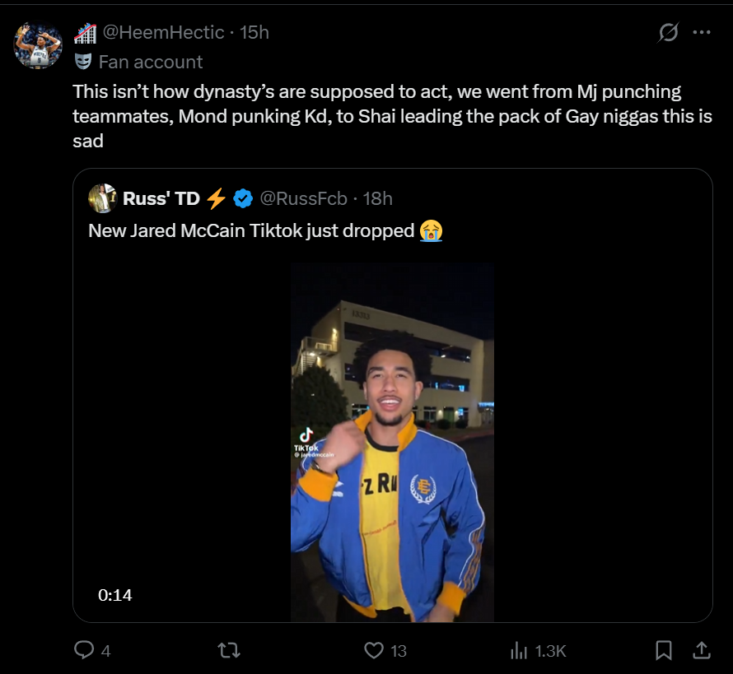Click the Fan account mask icon
The height and width of the screenshot is (674, 733).
point(82,61)
